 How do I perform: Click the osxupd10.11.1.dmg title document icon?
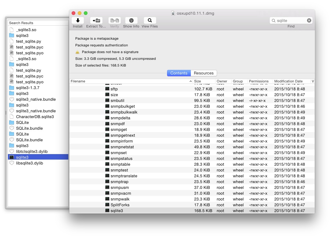click(x=173, y=13)
